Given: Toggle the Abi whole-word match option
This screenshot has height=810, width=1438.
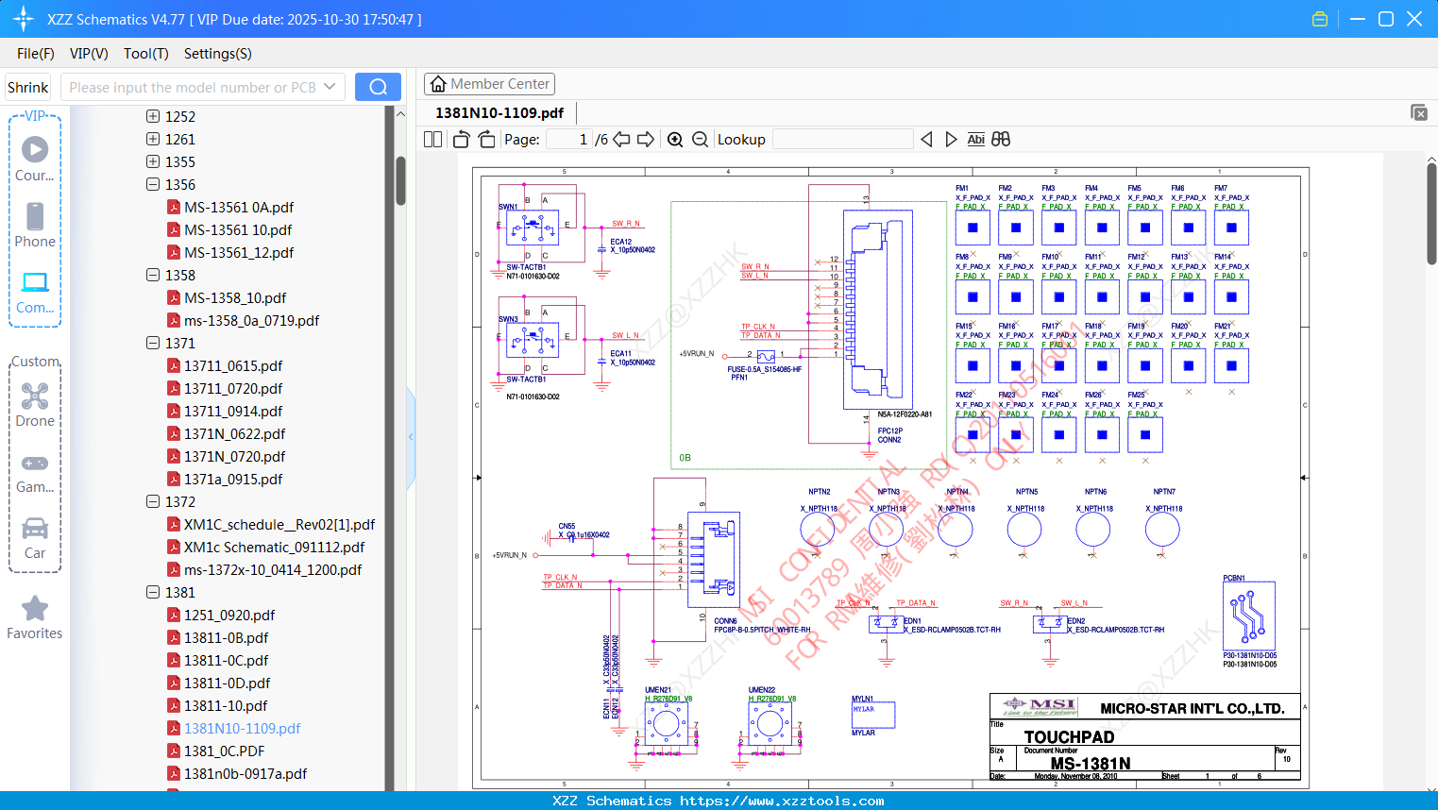Looking at the screenshot, I should (x=975, y=140).
